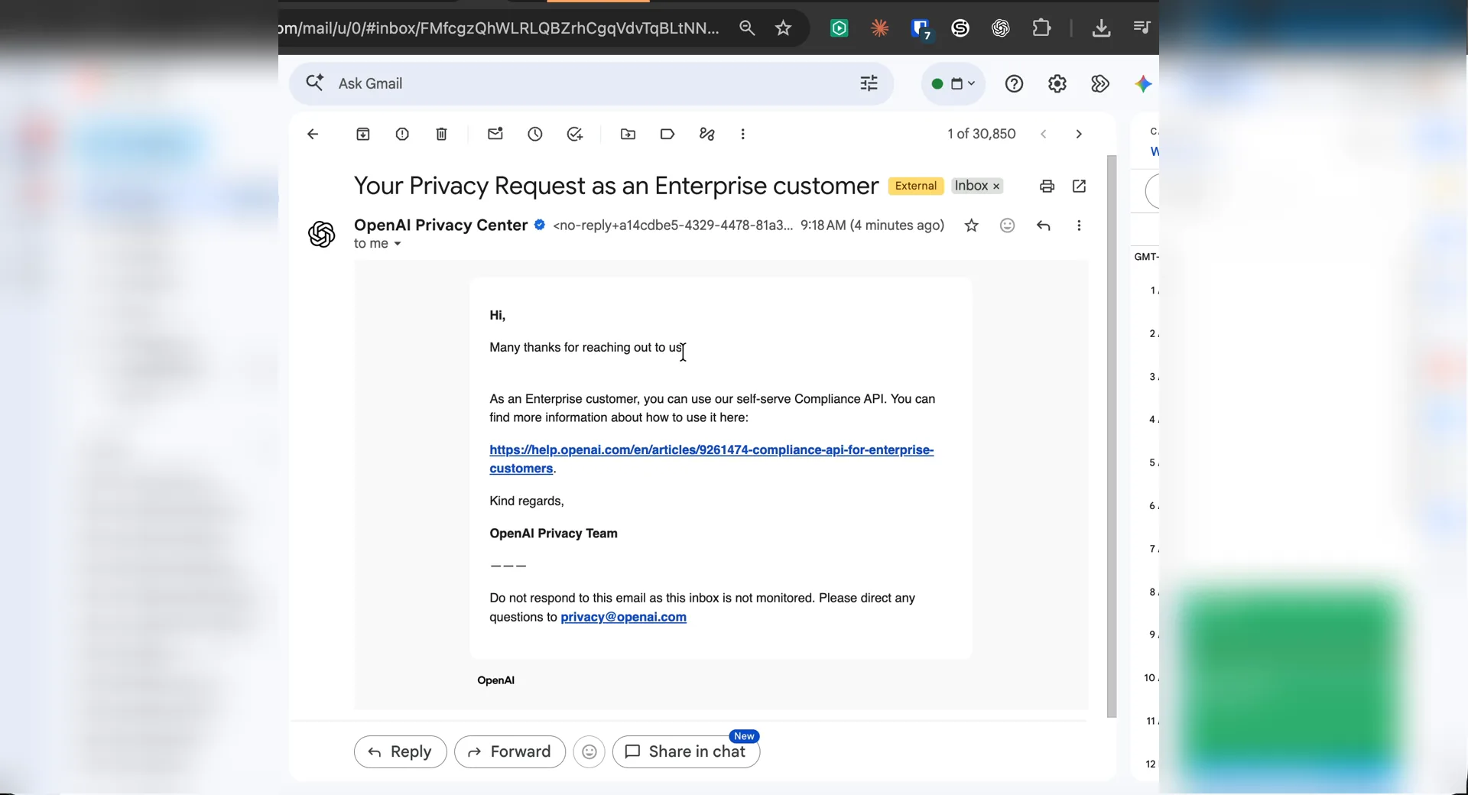Image resolution: width=1468 pixels, height=795 pixels.
Task: Click the verified sender checkmark badge
Action: tap(540, 225)
